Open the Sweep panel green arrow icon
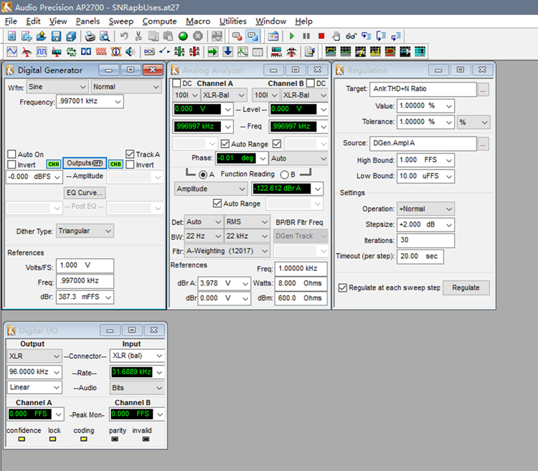Screen dimensions: 538x471 click(213, 52)
